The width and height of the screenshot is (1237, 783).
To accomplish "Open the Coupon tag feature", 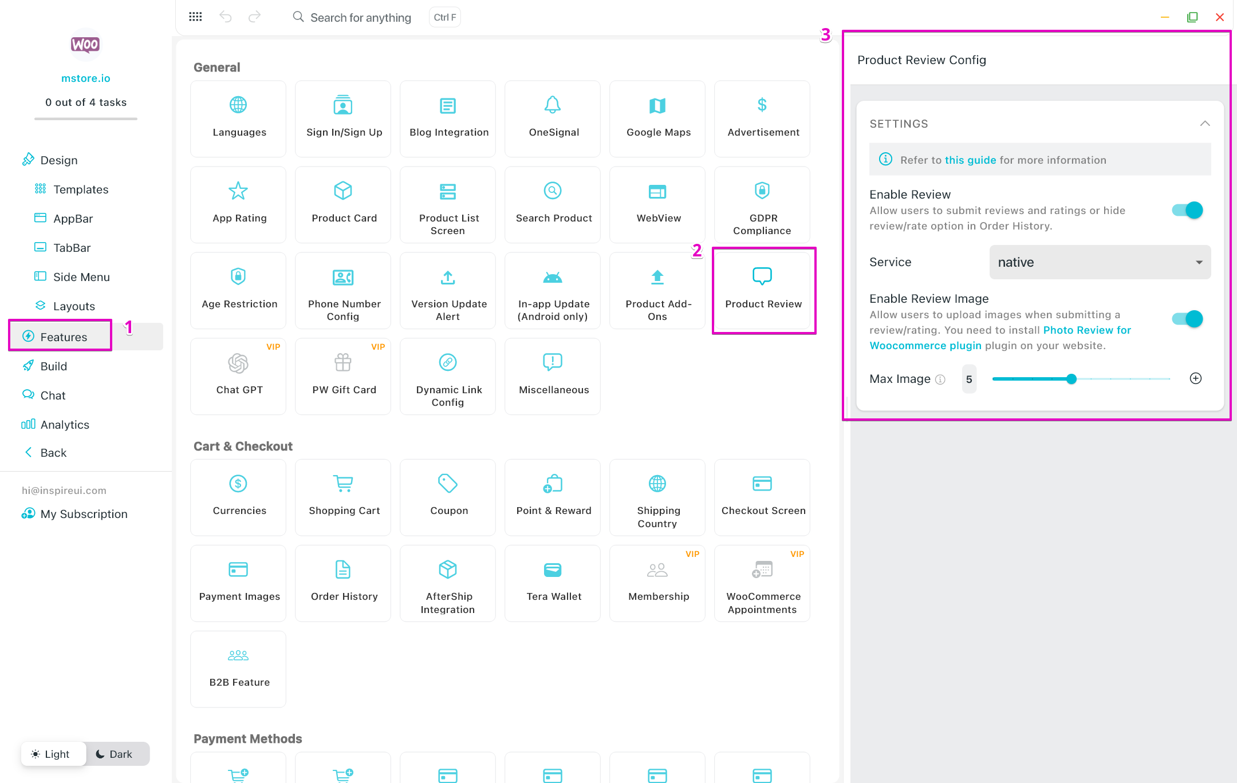I will [x=448, y=497].
